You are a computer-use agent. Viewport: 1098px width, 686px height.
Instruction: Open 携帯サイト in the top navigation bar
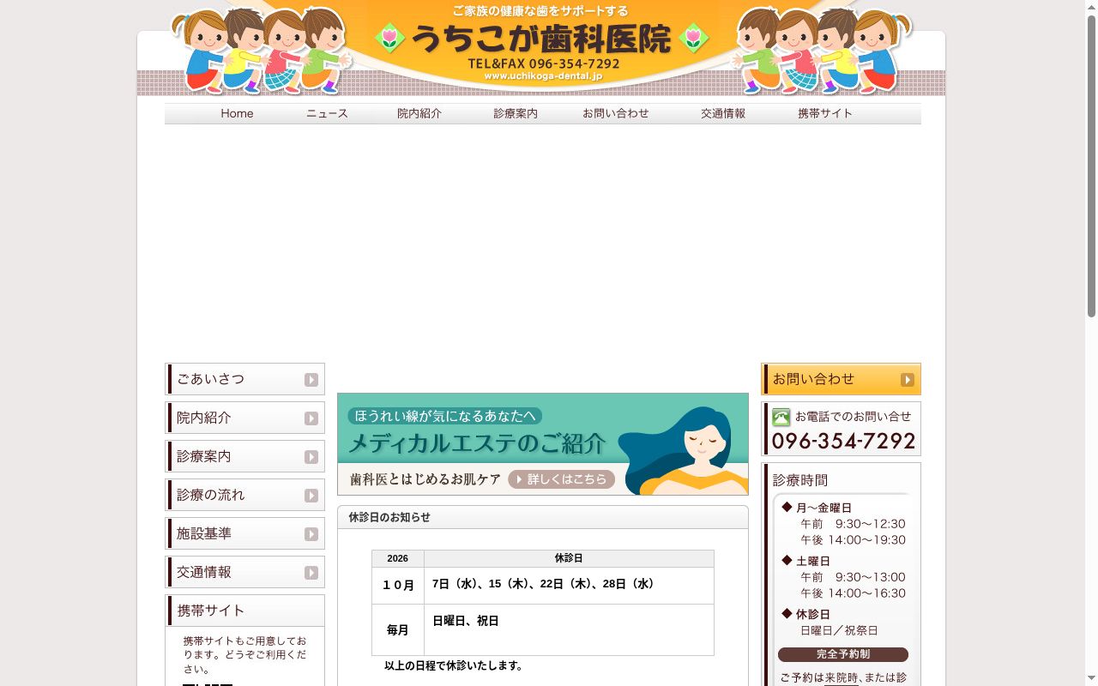pyautogui.click(x=825, y=113)
